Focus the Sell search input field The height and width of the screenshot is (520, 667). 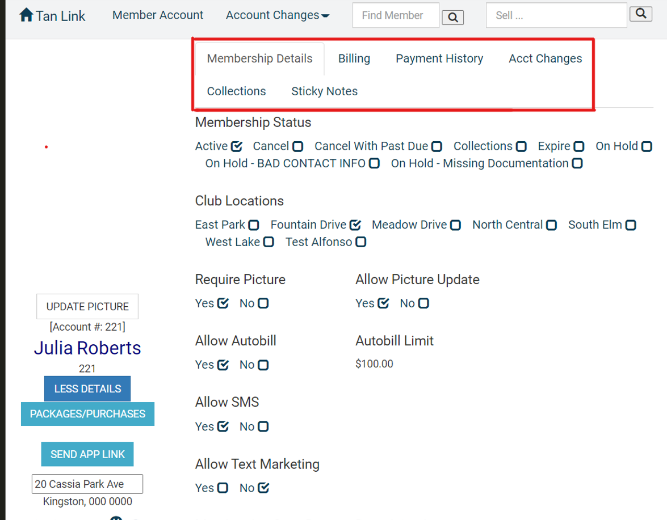pos(556,15)
